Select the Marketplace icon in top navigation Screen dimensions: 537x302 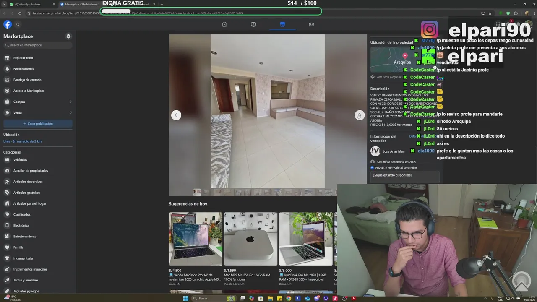tap(282, 24)
